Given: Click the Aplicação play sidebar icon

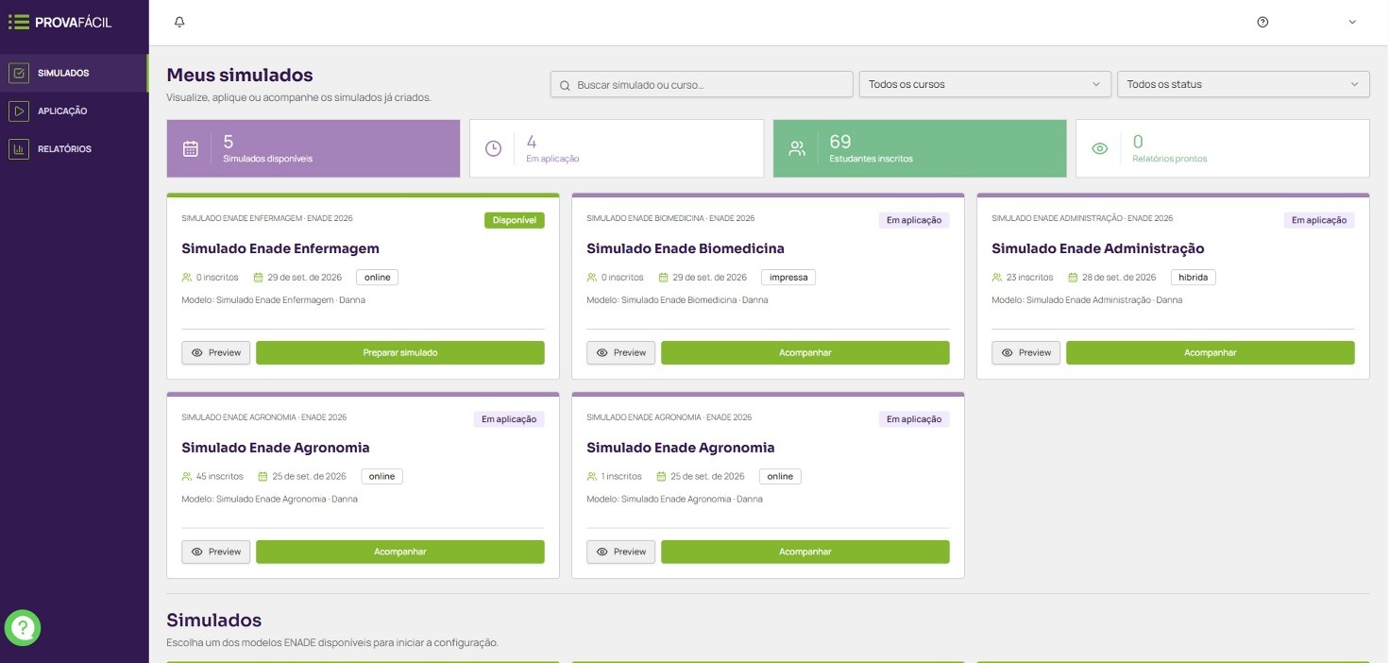Looking at the screenshot, I should point(19,110).
